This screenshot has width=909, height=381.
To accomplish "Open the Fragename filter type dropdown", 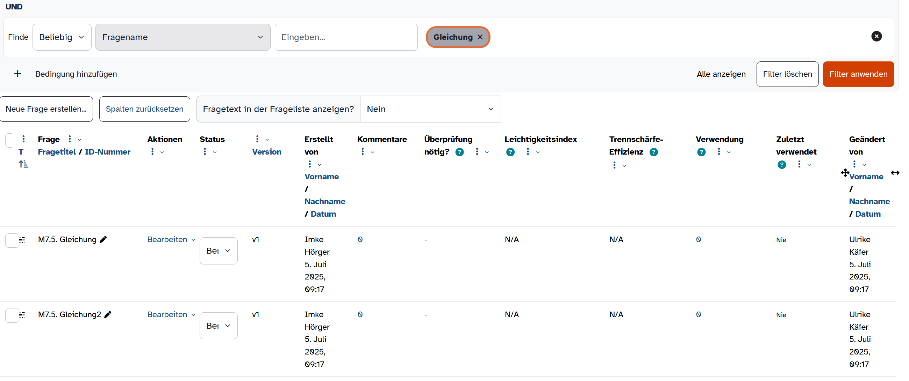I will [183, 37].
